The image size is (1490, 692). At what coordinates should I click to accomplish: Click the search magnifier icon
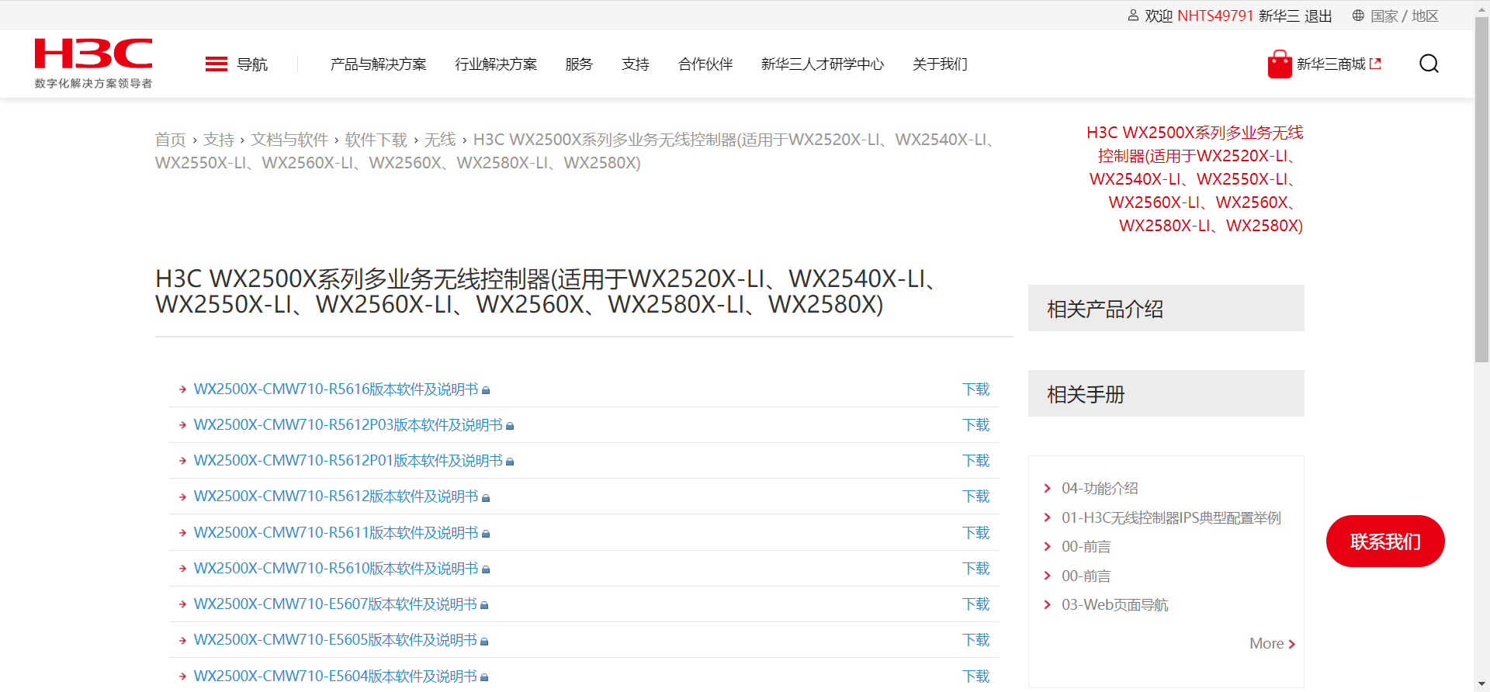pos(1429,64)
